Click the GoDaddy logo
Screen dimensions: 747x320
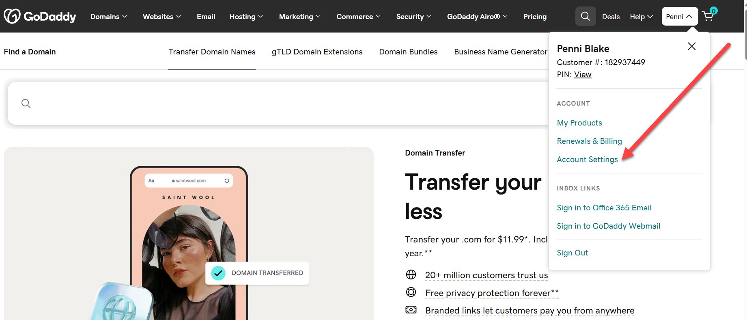point(40,16)
